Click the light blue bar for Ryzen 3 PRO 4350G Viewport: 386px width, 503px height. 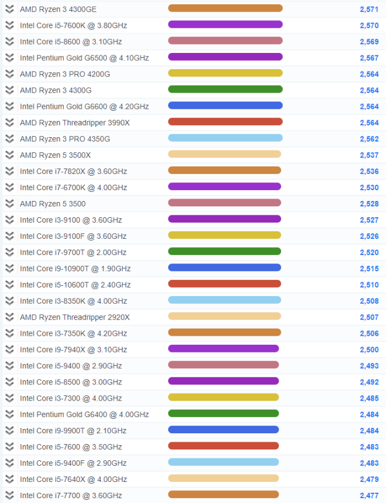[x=225, y=138]
